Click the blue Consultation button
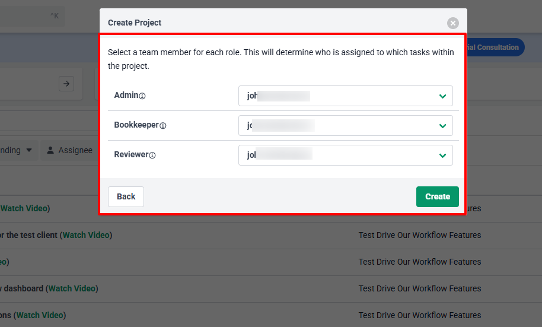This screenshot has height=327, width=542. [497, 47]
